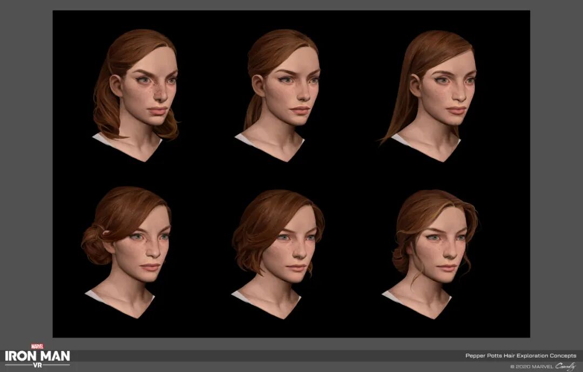Click the '2020 MARVEL' copyright text
Viewport: 583px width, 372px height.
coord(532,367)
